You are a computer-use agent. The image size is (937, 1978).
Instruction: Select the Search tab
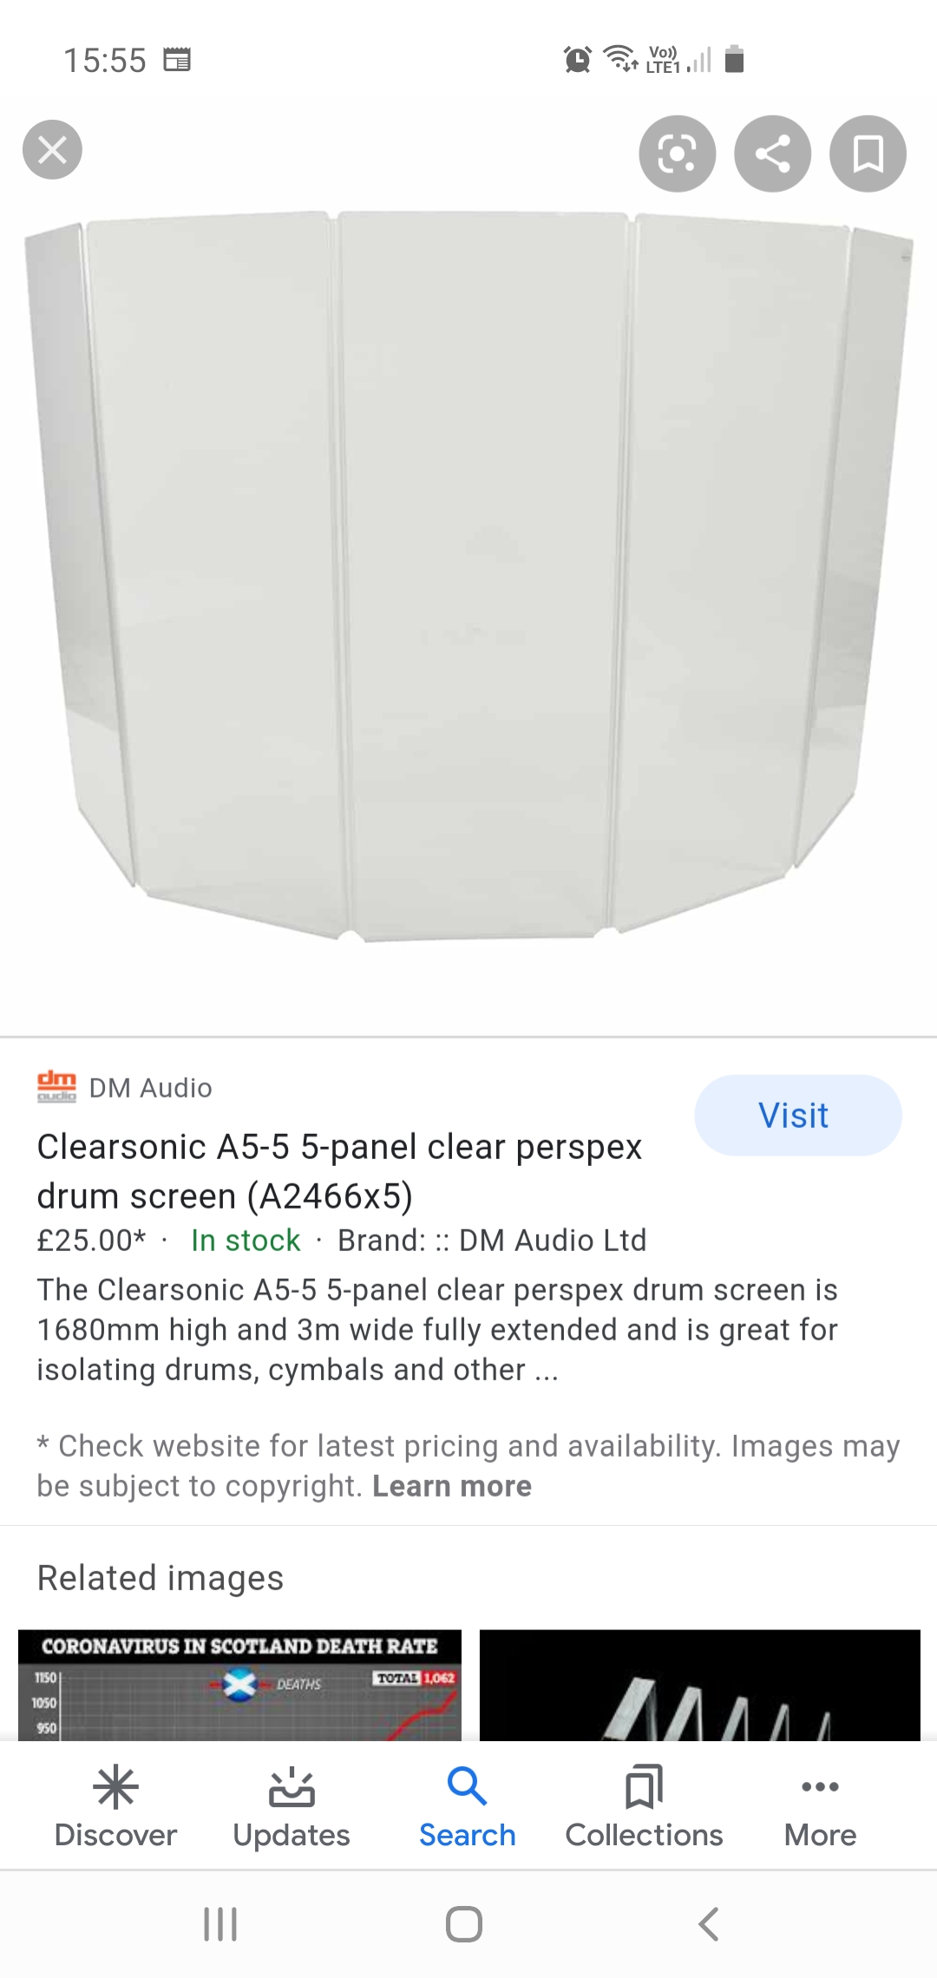(x=468, y=1806)
